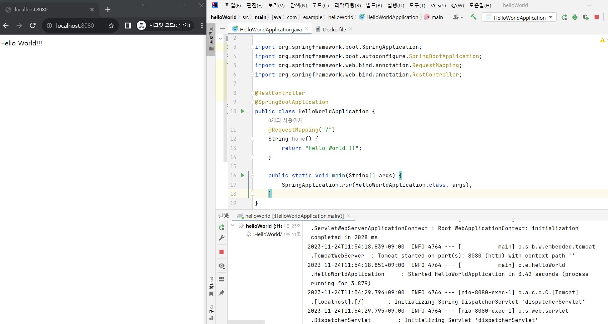Click the java breadcrumb segment
The width and height of the screenshot is (608, 324).
(x=276, y=17)
